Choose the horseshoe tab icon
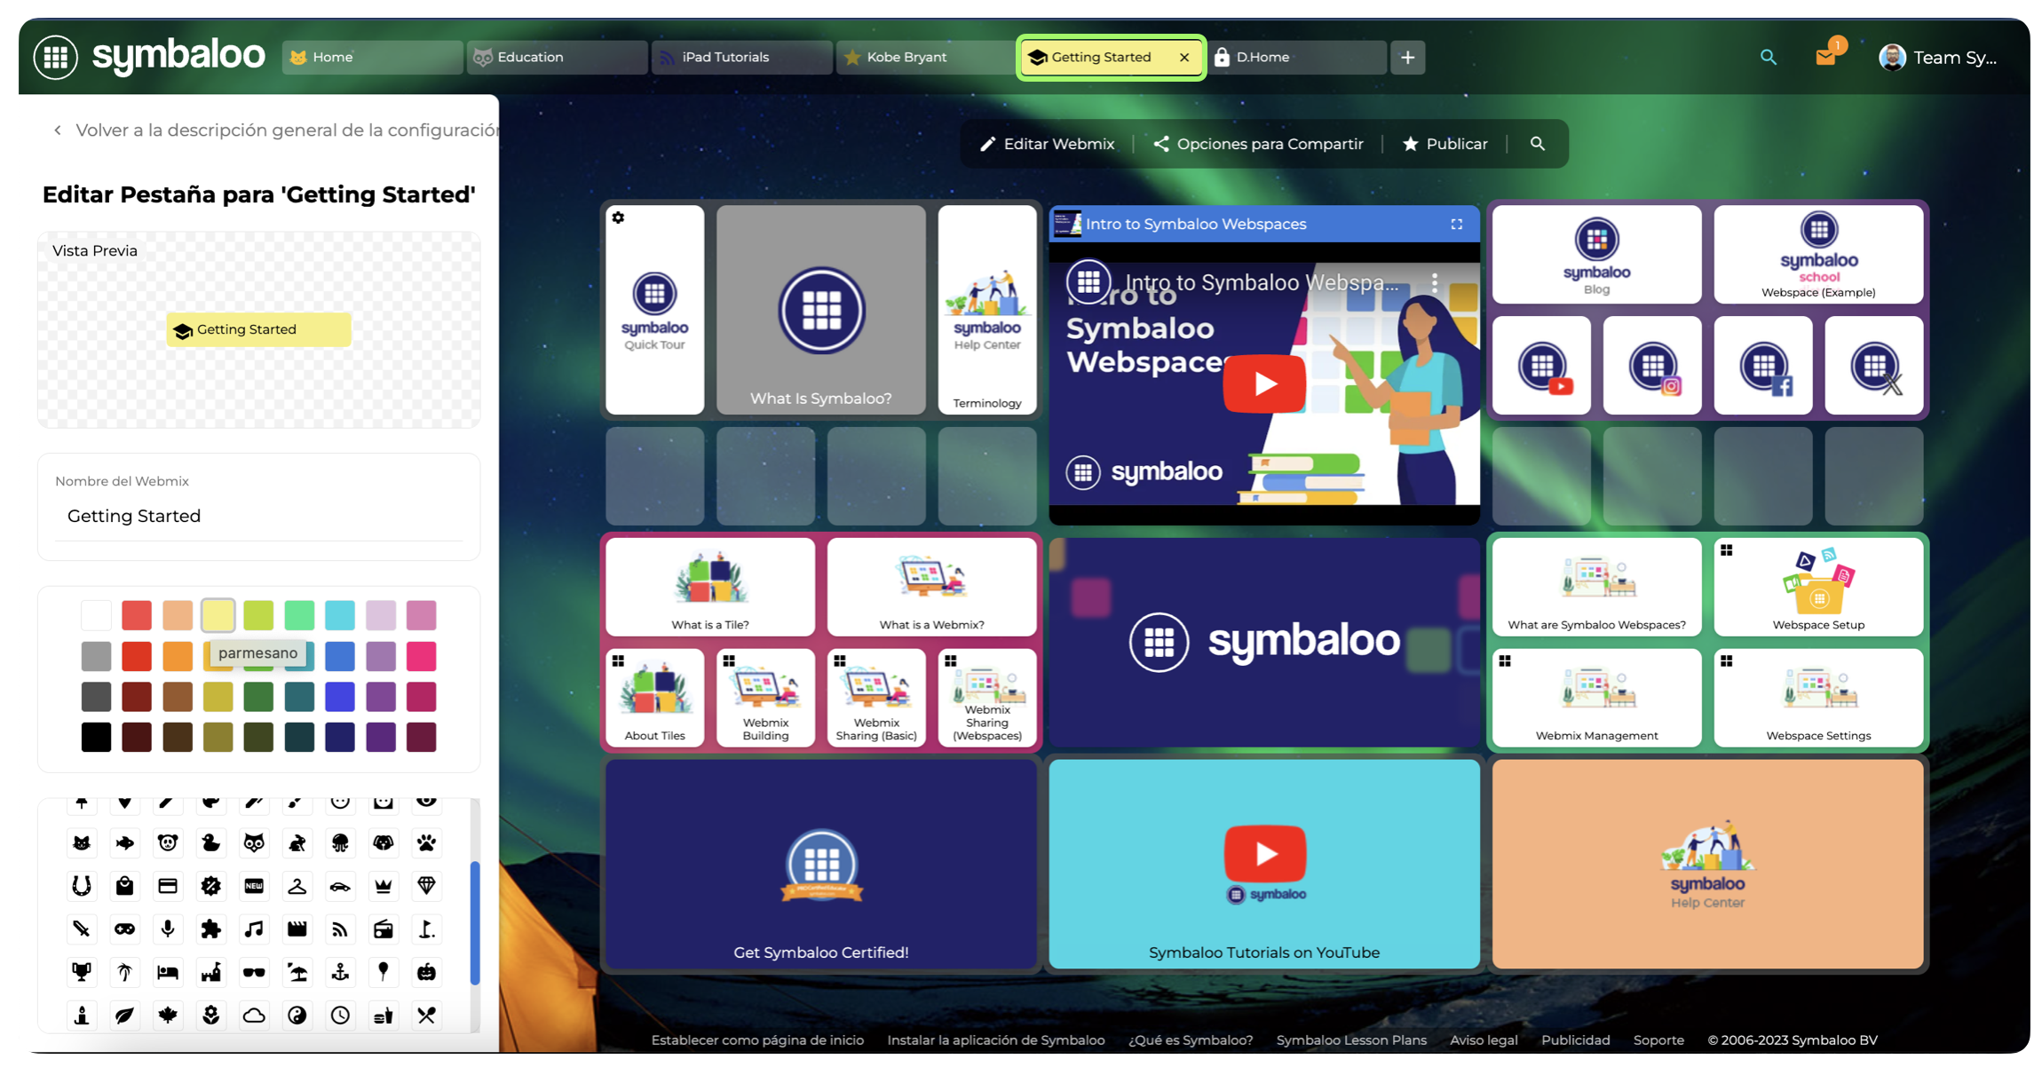The height and width of the screenshot is (1067, 2042). tap(82, 885)
